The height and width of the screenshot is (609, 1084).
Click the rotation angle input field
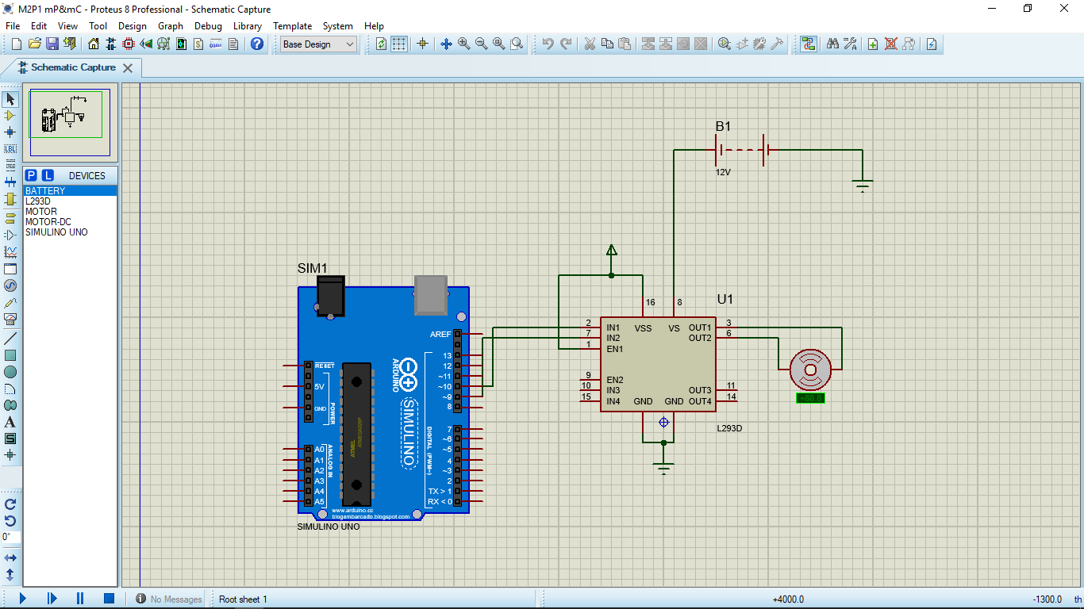[10, 537]
